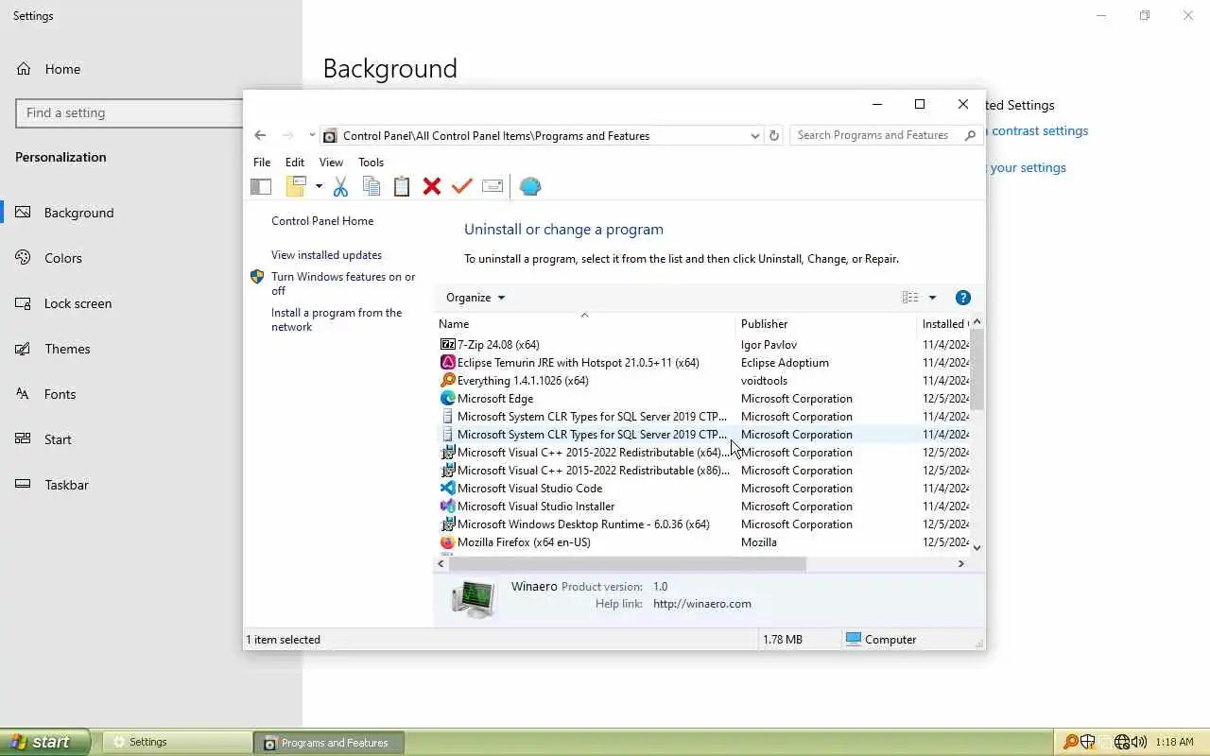Open the Organize dropdown

tap(475, 298)
